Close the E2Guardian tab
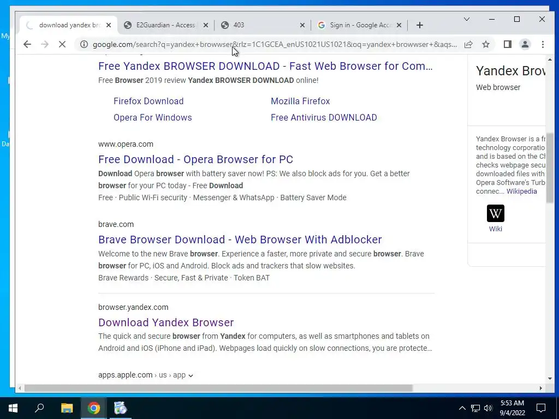 [x=206, y=25]
